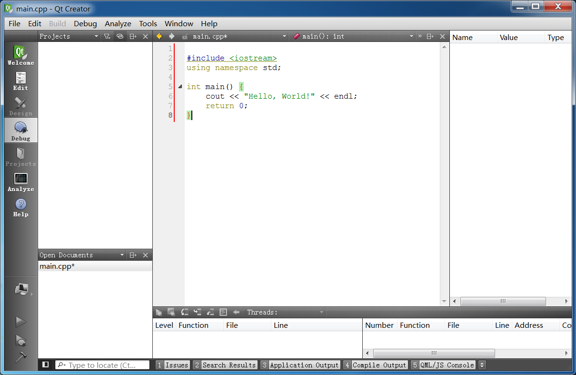Open the Debug menu in menu bar
The height and width of the screenshot is (375, 576).
point(85,23)
